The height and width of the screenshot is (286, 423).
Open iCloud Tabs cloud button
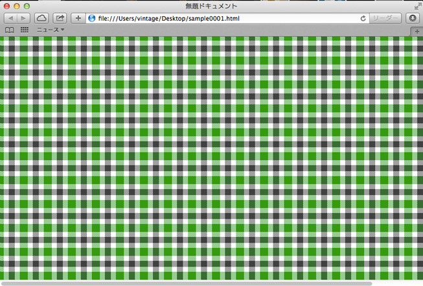pos(41,18)
